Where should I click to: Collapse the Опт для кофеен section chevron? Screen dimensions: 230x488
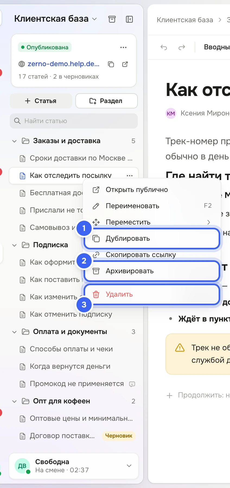coord(14,401)
